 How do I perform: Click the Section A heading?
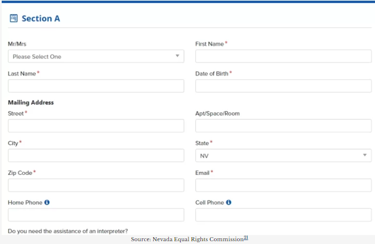pyautogui.click(x=41, y=19)
